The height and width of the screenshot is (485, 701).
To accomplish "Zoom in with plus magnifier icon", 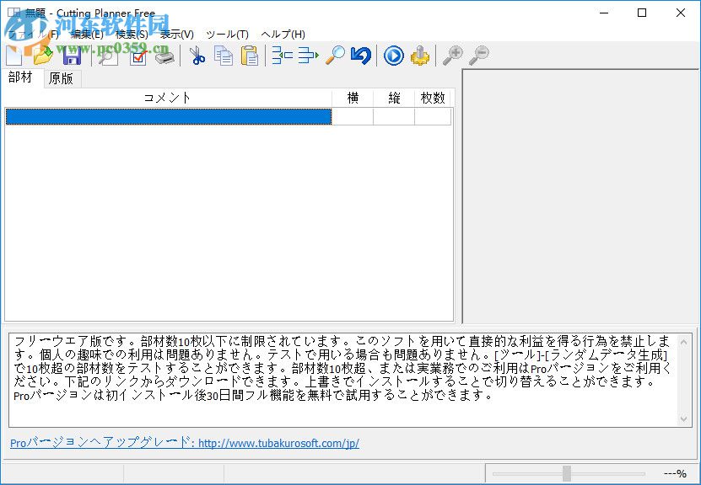I will [x=454, y=56].
